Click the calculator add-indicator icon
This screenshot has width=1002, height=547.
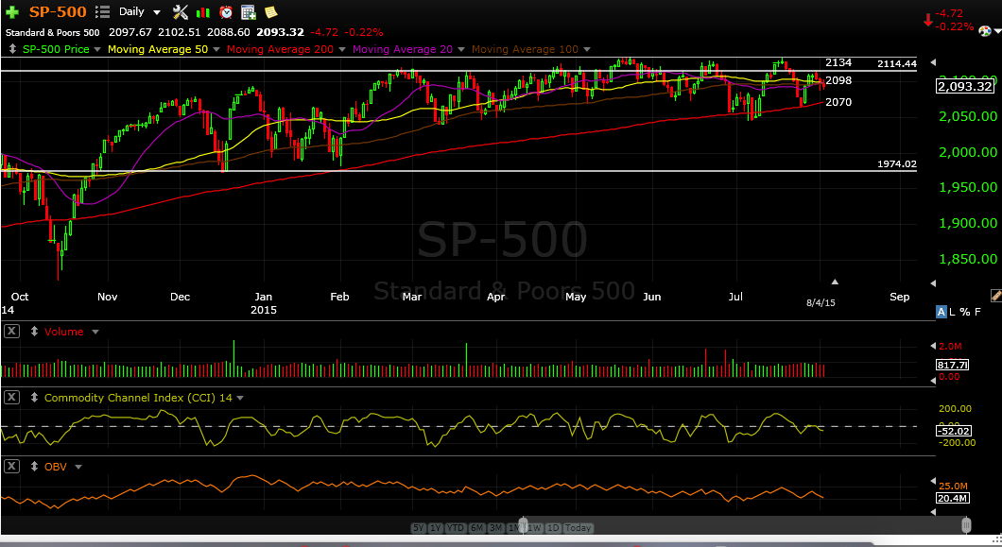[248, 11]
